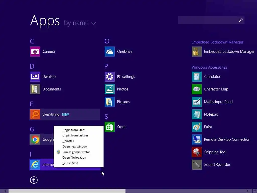Screen dimensions: 257x193
Task: Open the Documents folder icon
Action: [x=35, y=89]
